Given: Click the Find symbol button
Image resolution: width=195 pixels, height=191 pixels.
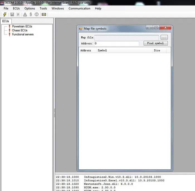Looking at the screenshot, I should (x=155, y=43).
